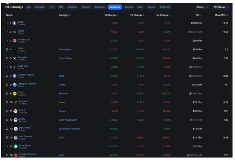
Task: Bookmark the Yeti Finance row
Action: (7, 138)
